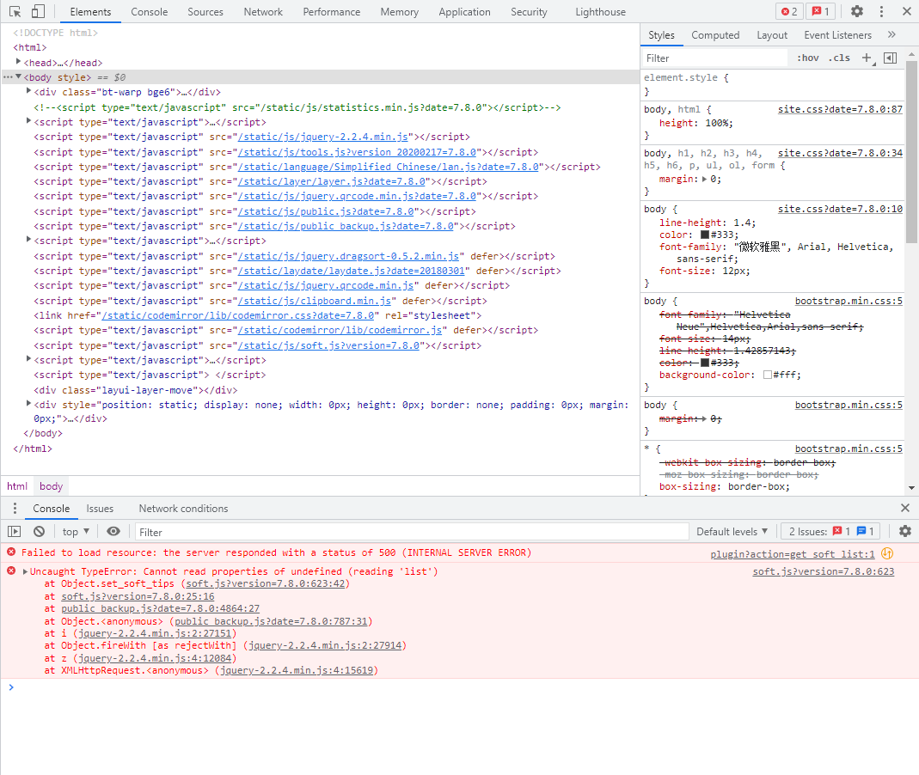Open console settings gear icon
This screenshot has height=775, width=919.
point(905,531)
